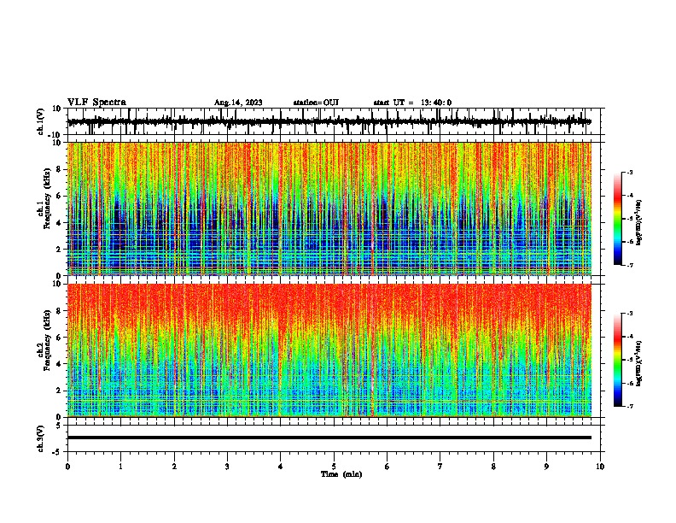The image size is (676, 523).
Task: Click time axis tick label 9
Action: tap(546, 467)
